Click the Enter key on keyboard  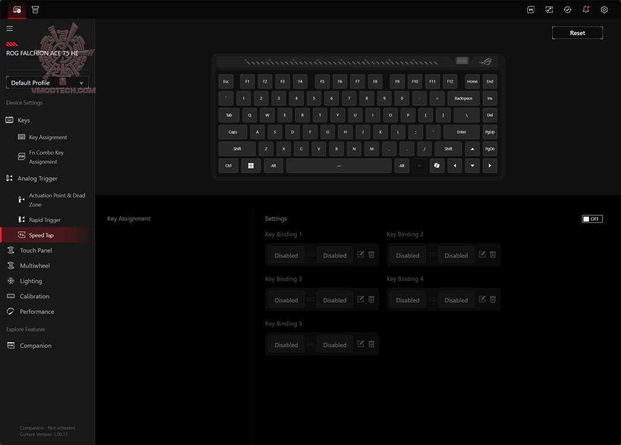(x=461, y=132)
